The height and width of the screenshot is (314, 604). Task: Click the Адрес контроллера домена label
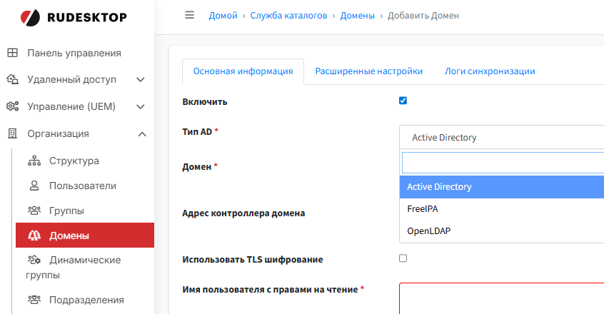point(243,213)
